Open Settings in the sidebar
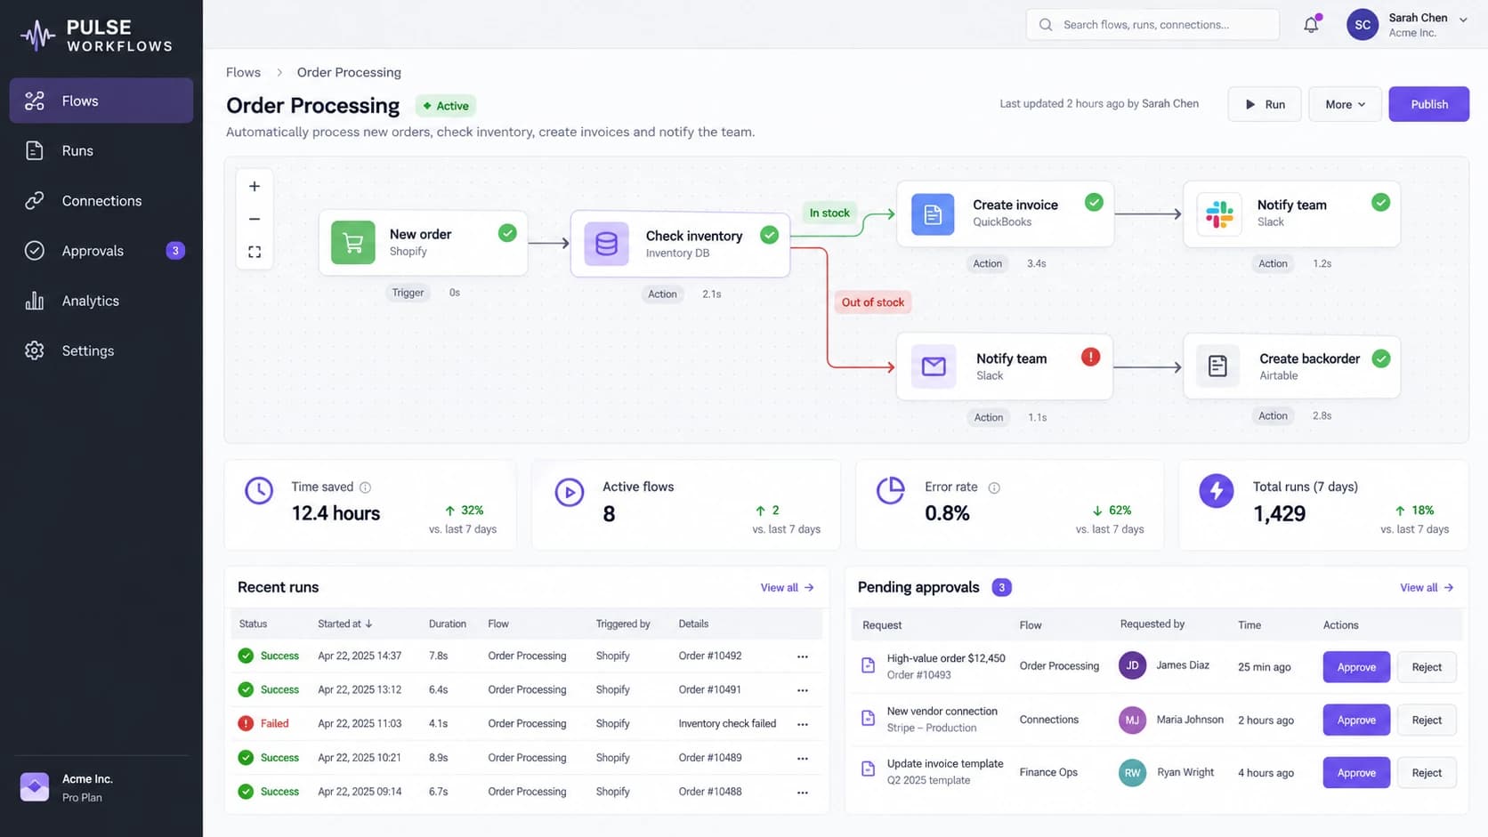Viewport: 1488px width, 837px height. click(x=101, y=350)
